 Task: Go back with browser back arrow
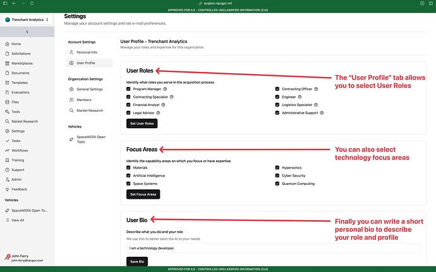[14, 3]
